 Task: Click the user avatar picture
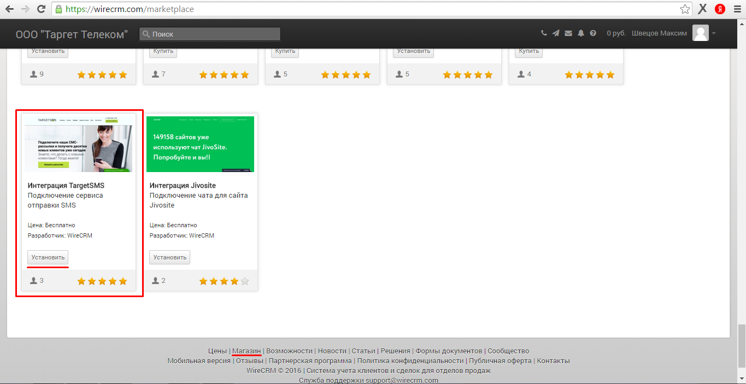701,33
